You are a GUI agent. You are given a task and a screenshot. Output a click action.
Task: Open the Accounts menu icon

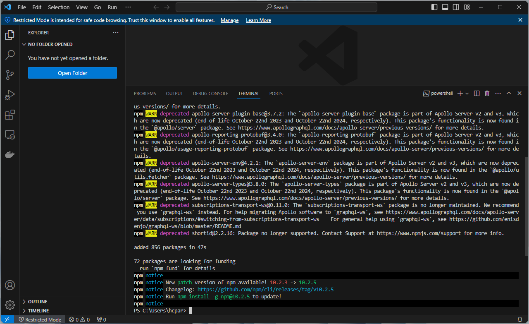(10, 285)
